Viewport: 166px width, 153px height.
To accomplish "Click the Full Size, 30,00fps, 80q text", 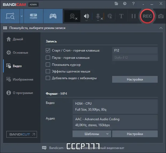I will [x=90, y=110].
